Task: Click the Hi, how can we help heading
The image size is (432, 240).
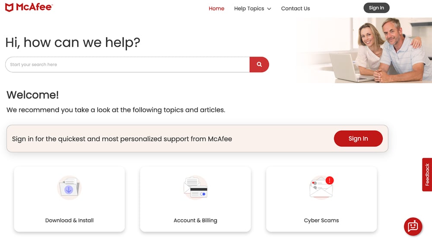Action: pyautogui.click(x=73, y=42)
